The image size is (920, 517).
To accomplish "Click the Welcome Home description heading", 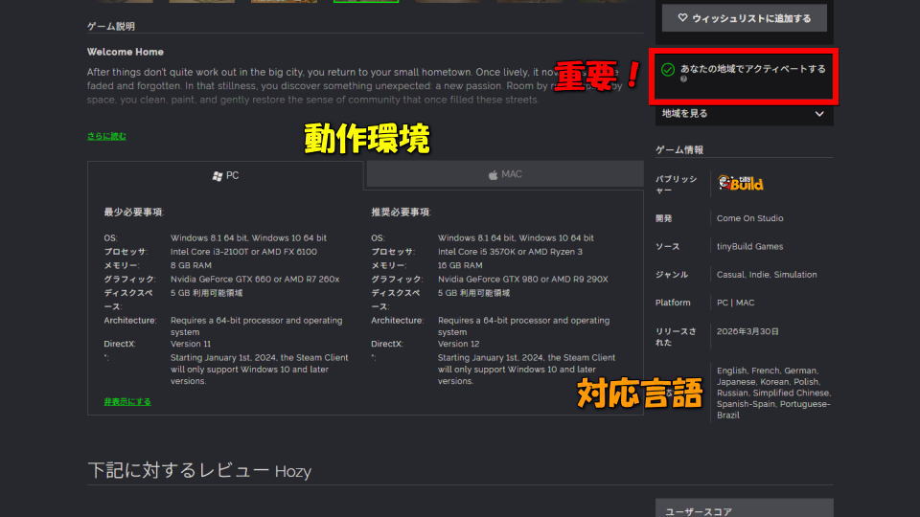I will coord(125,52).
